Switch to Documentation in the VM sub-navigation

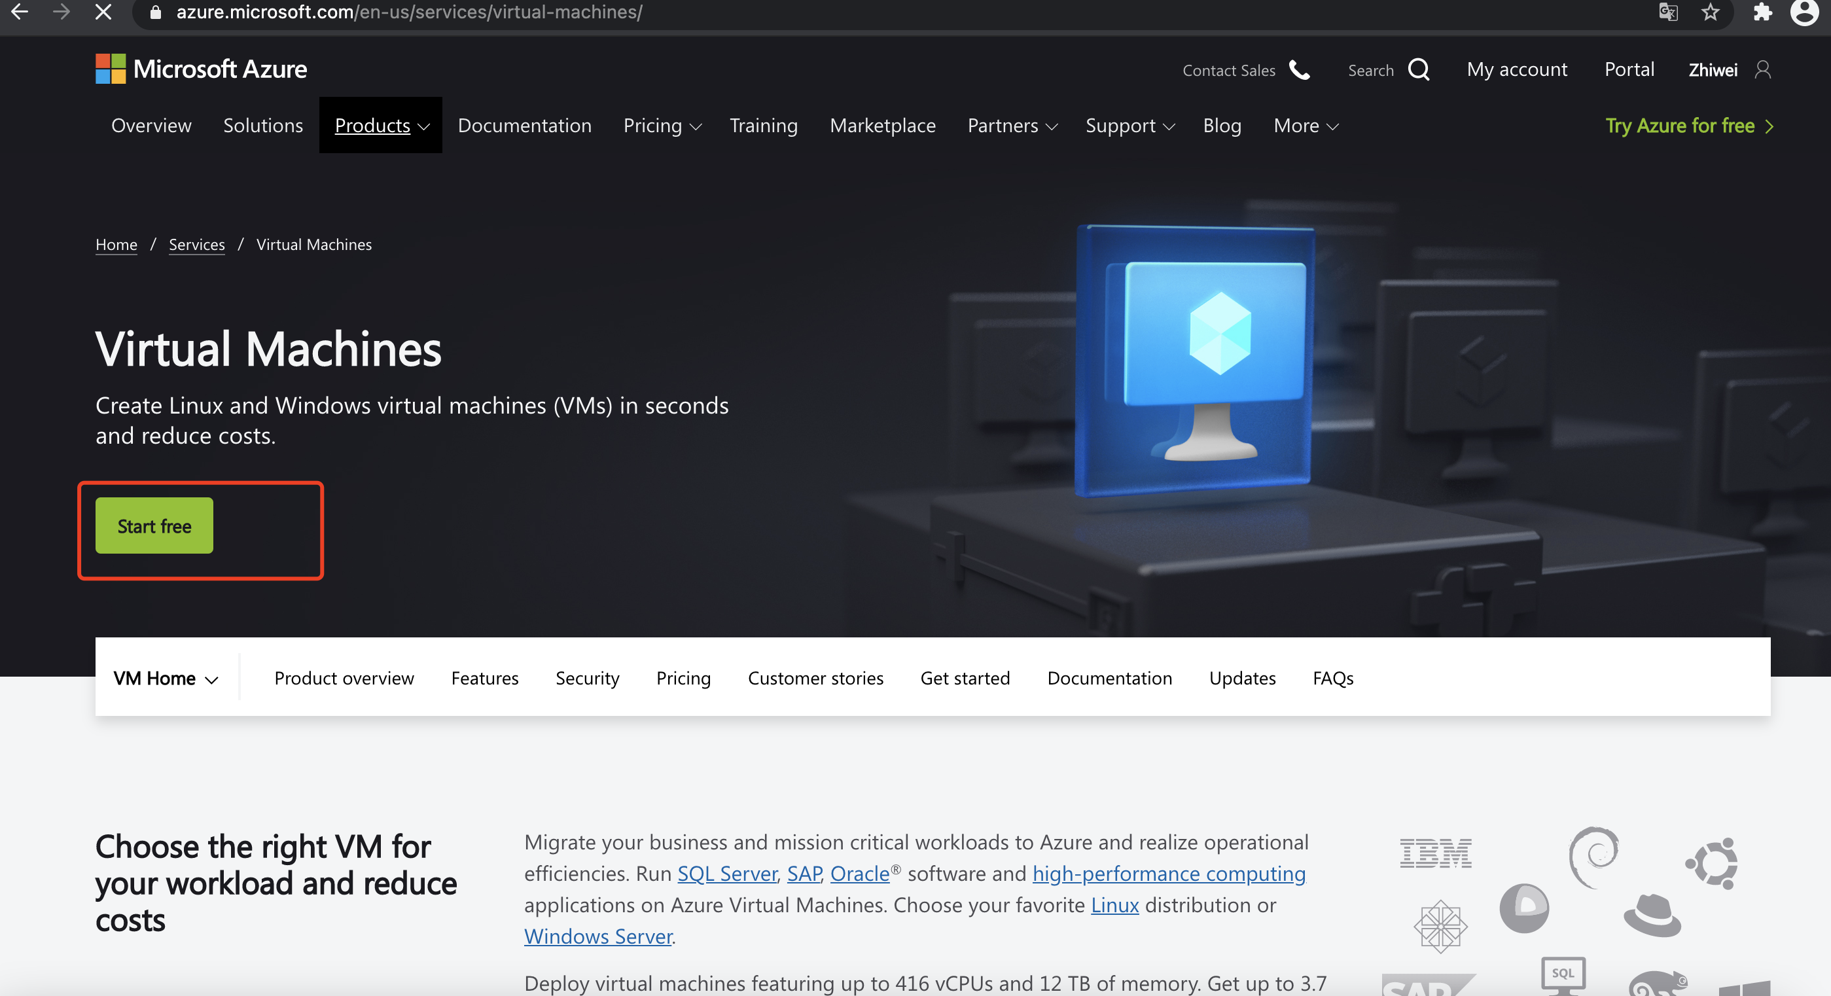[x=1110, y=678]
